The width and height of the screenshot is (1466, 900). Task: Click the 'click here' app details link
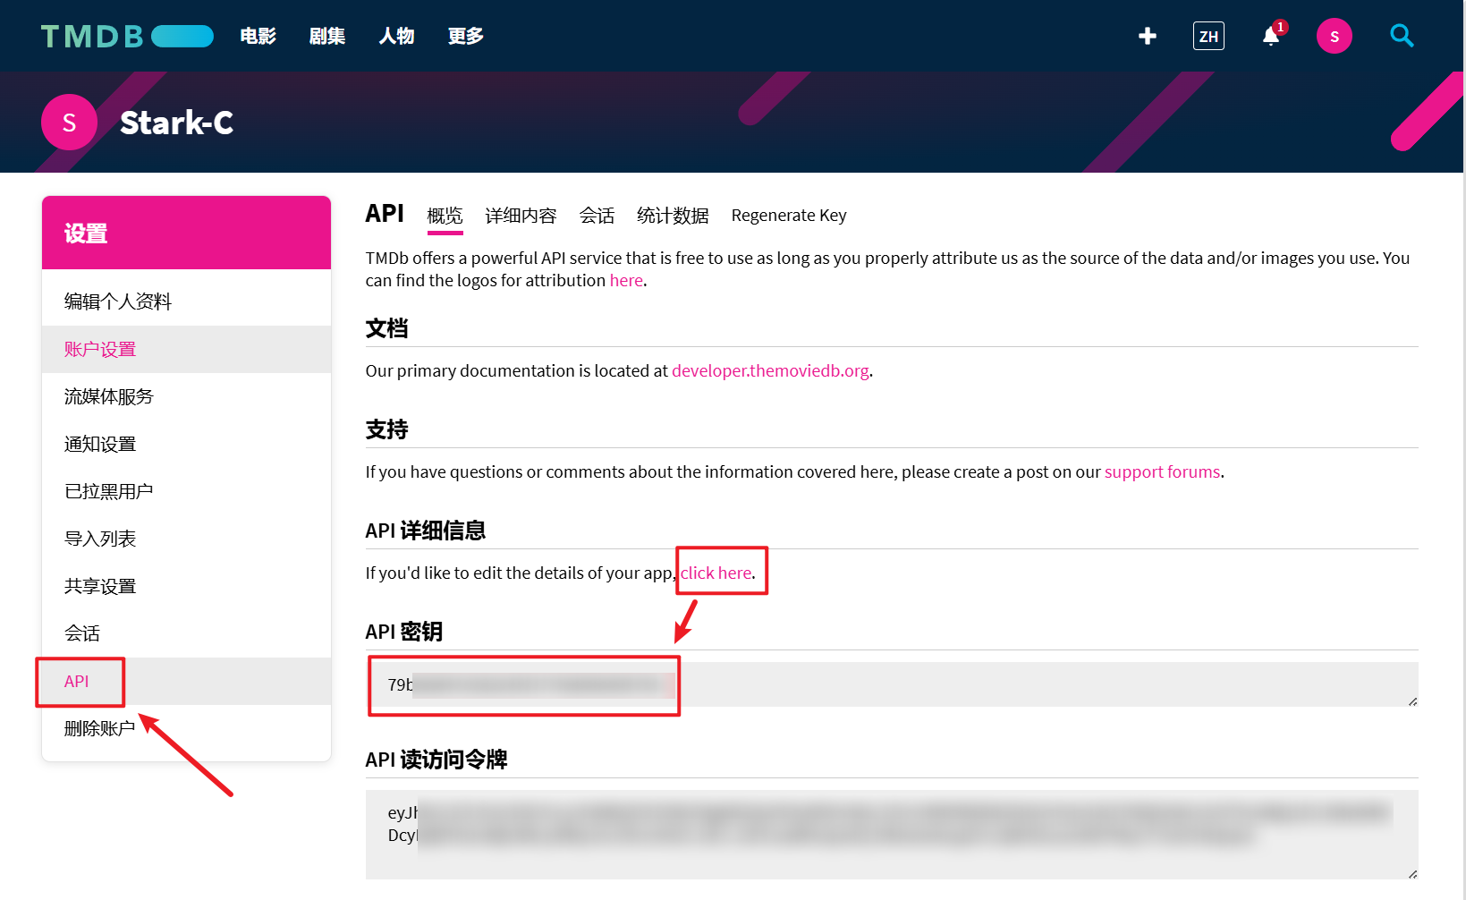pyautogui.click(x=716, y=573)
